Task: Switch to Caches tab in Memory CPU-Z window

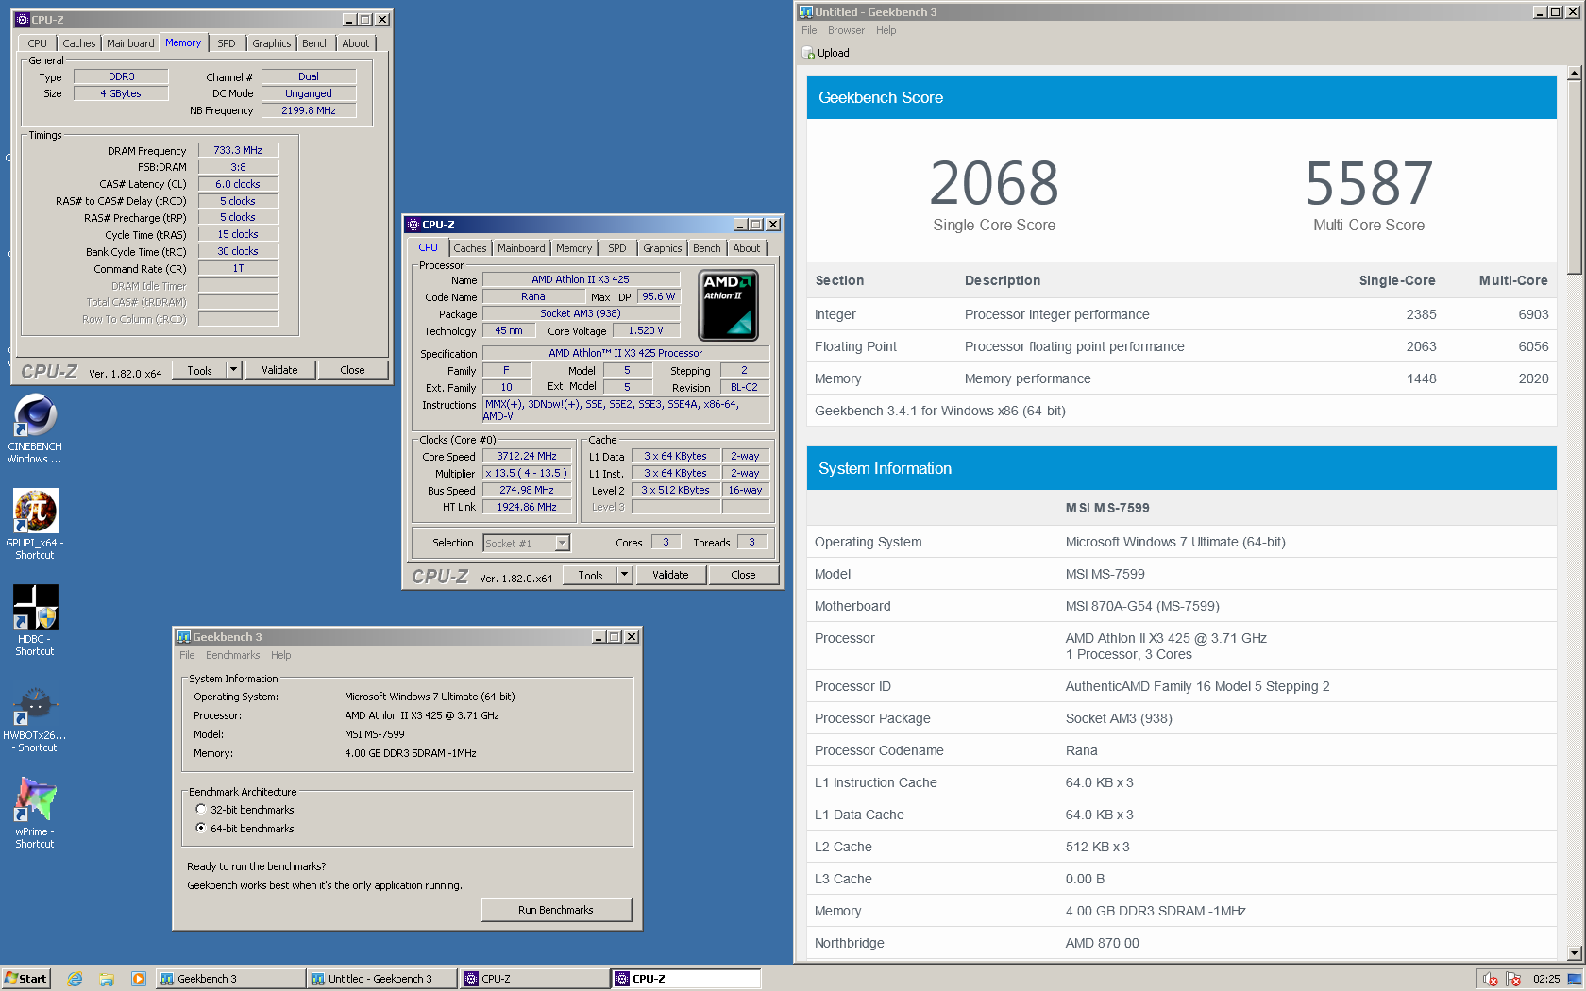Action: point(79,43)
